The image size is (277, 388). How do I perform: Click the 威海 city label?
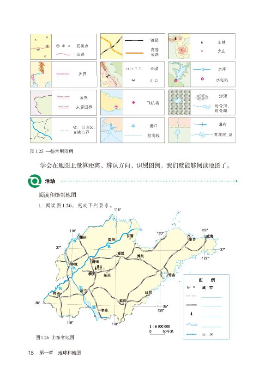coord(210,236)
